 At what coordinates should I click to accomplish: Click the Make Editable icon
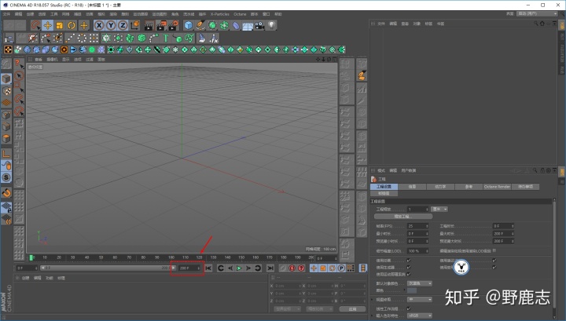(x=6, y=64)
